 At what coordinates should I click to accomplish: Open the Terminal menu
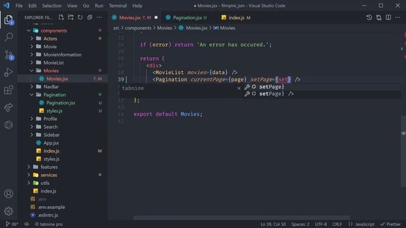coord(118,6)
